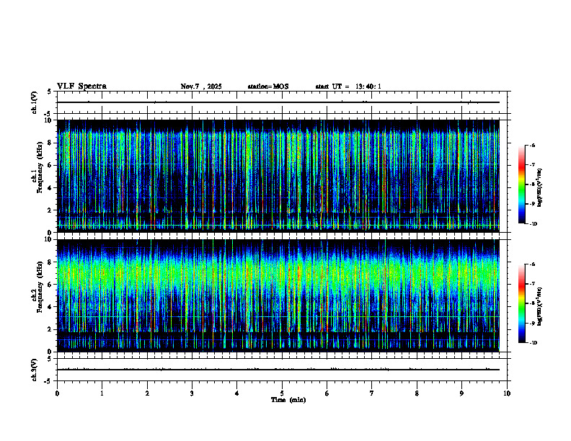The width and height of the screenshot is (571, 441).
Task: Click time axis tick label "8"
Action: pyautogui.click(x=417, y=393)
